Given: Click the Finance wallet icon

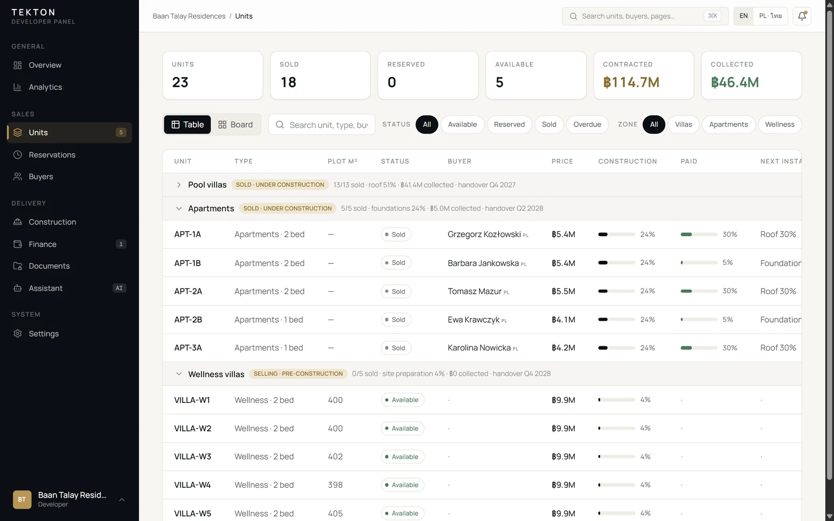Looking at the screenshot, I should (18, 244).
